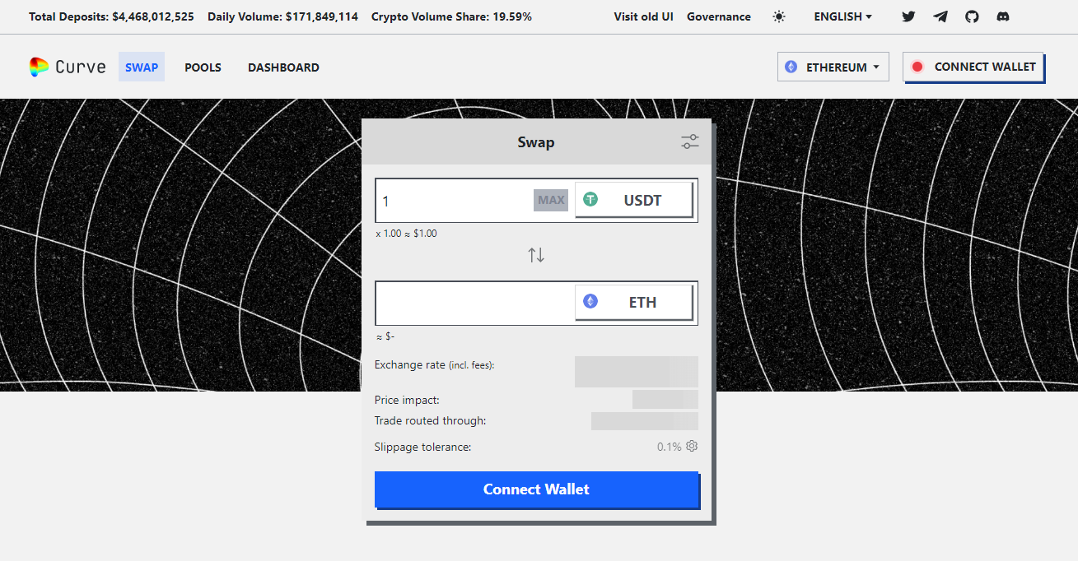
Task: Open the Telegram channel icon
Action: pyautogui.click(x=940, y=16)
